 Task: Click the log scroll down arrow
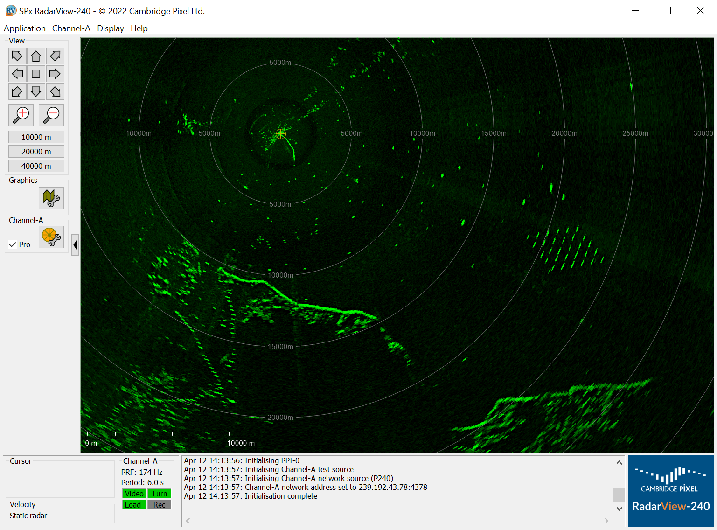(x=619, y=509)
